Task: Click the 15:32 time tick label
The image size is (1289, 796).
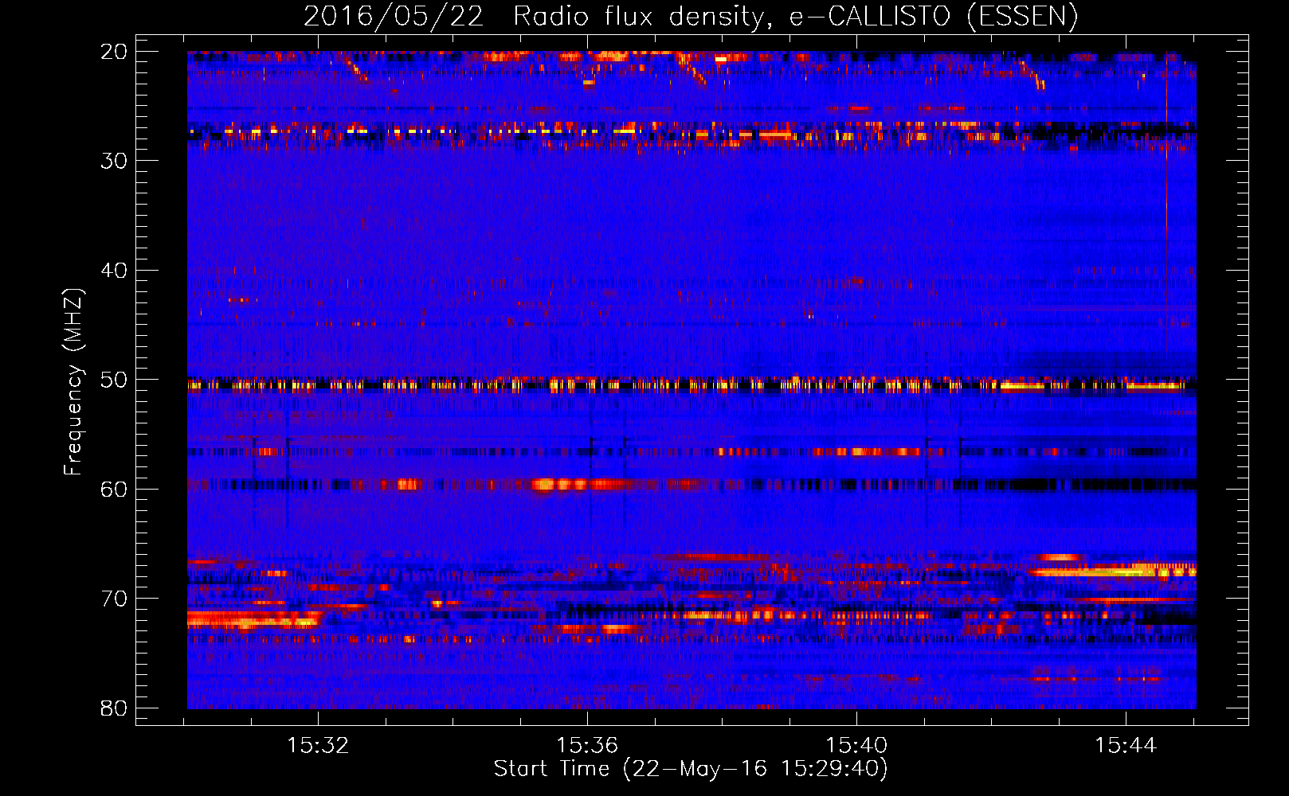Action: (318, 745)
